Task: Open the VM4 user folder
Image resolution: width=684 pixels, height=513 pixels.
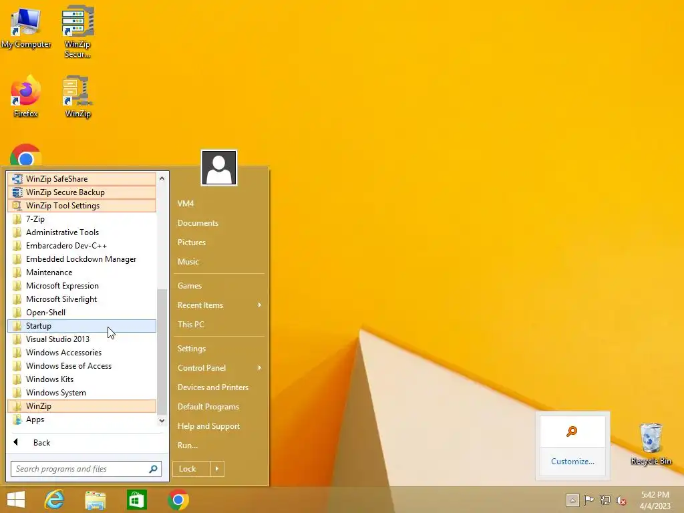Action: coord(218,204)
